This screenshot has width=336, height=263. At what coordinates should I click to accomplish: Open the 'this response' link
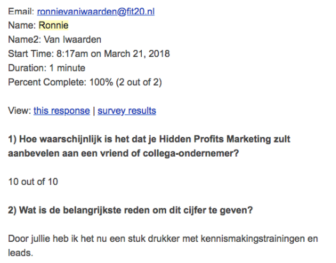pyautogui.click(x=62, y=111)
